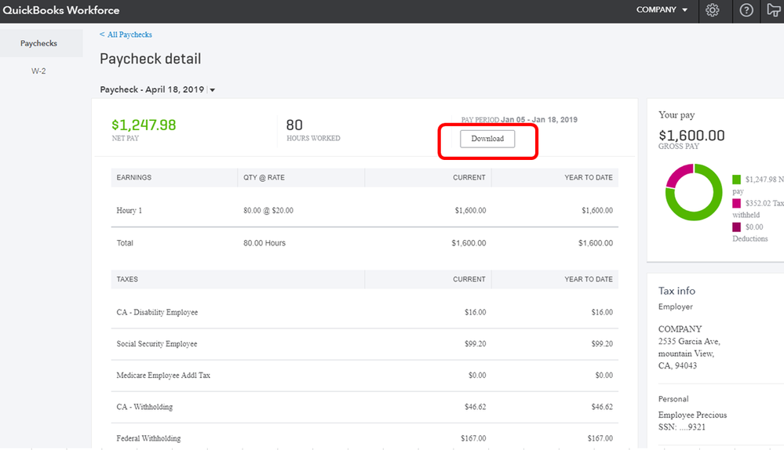Go back via All Paychecks link
The image size is (784, 450).
pos(126,34)
